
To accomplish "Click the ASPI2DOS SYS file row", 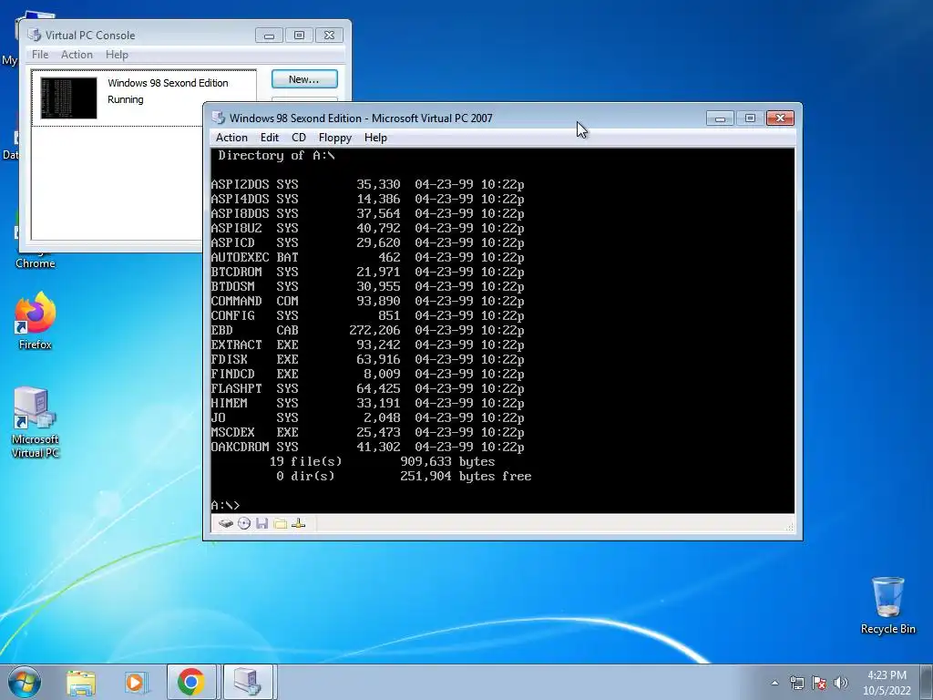I will pyautogui.click(x=367, y=184).
